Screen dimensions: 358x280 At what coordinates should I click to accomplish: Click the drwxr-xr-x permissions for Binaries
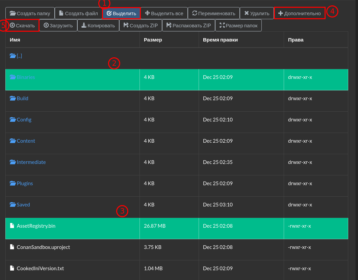point(300,77)
